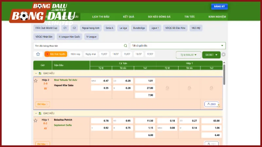Collapse the first GIAO HỮU group
The height and width of the screenshot is (147, 262).
(36, 73)
